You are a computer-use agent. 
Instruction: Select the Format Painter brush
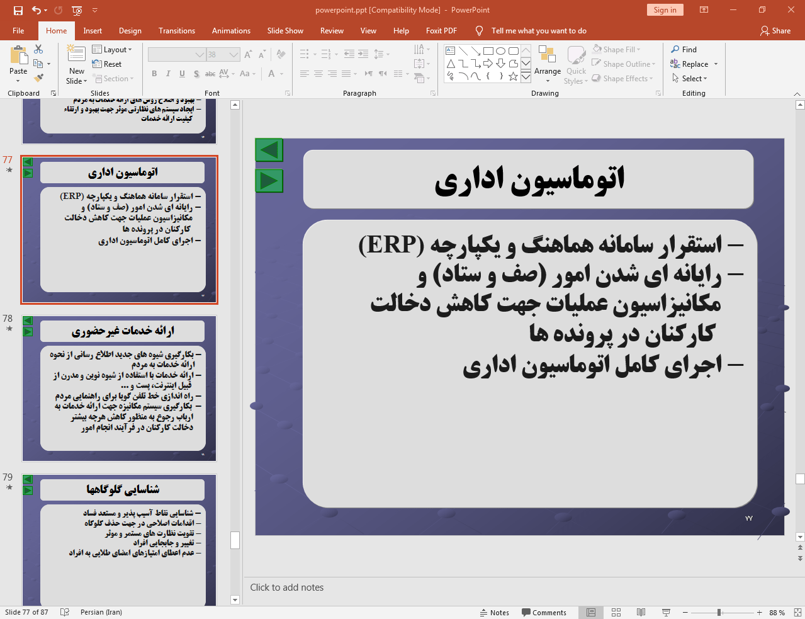pos(38,78)
